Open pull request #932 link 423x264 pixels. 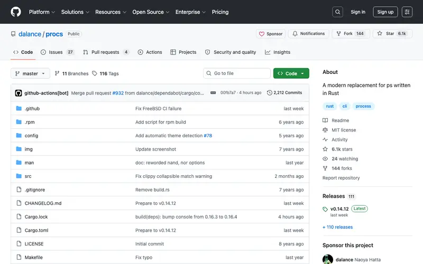tap(118, 93)
